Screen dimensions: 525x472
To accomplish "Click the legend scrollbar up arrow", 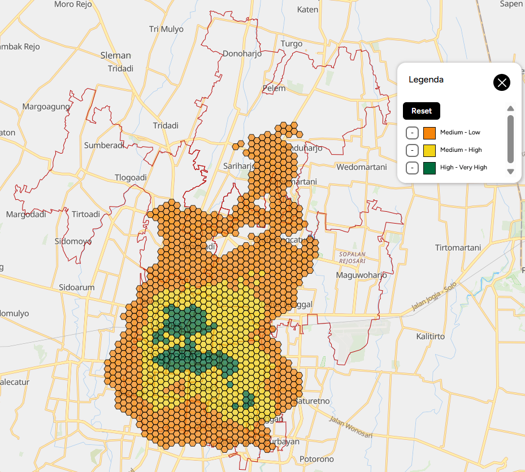I will click(x=510, y=108).
